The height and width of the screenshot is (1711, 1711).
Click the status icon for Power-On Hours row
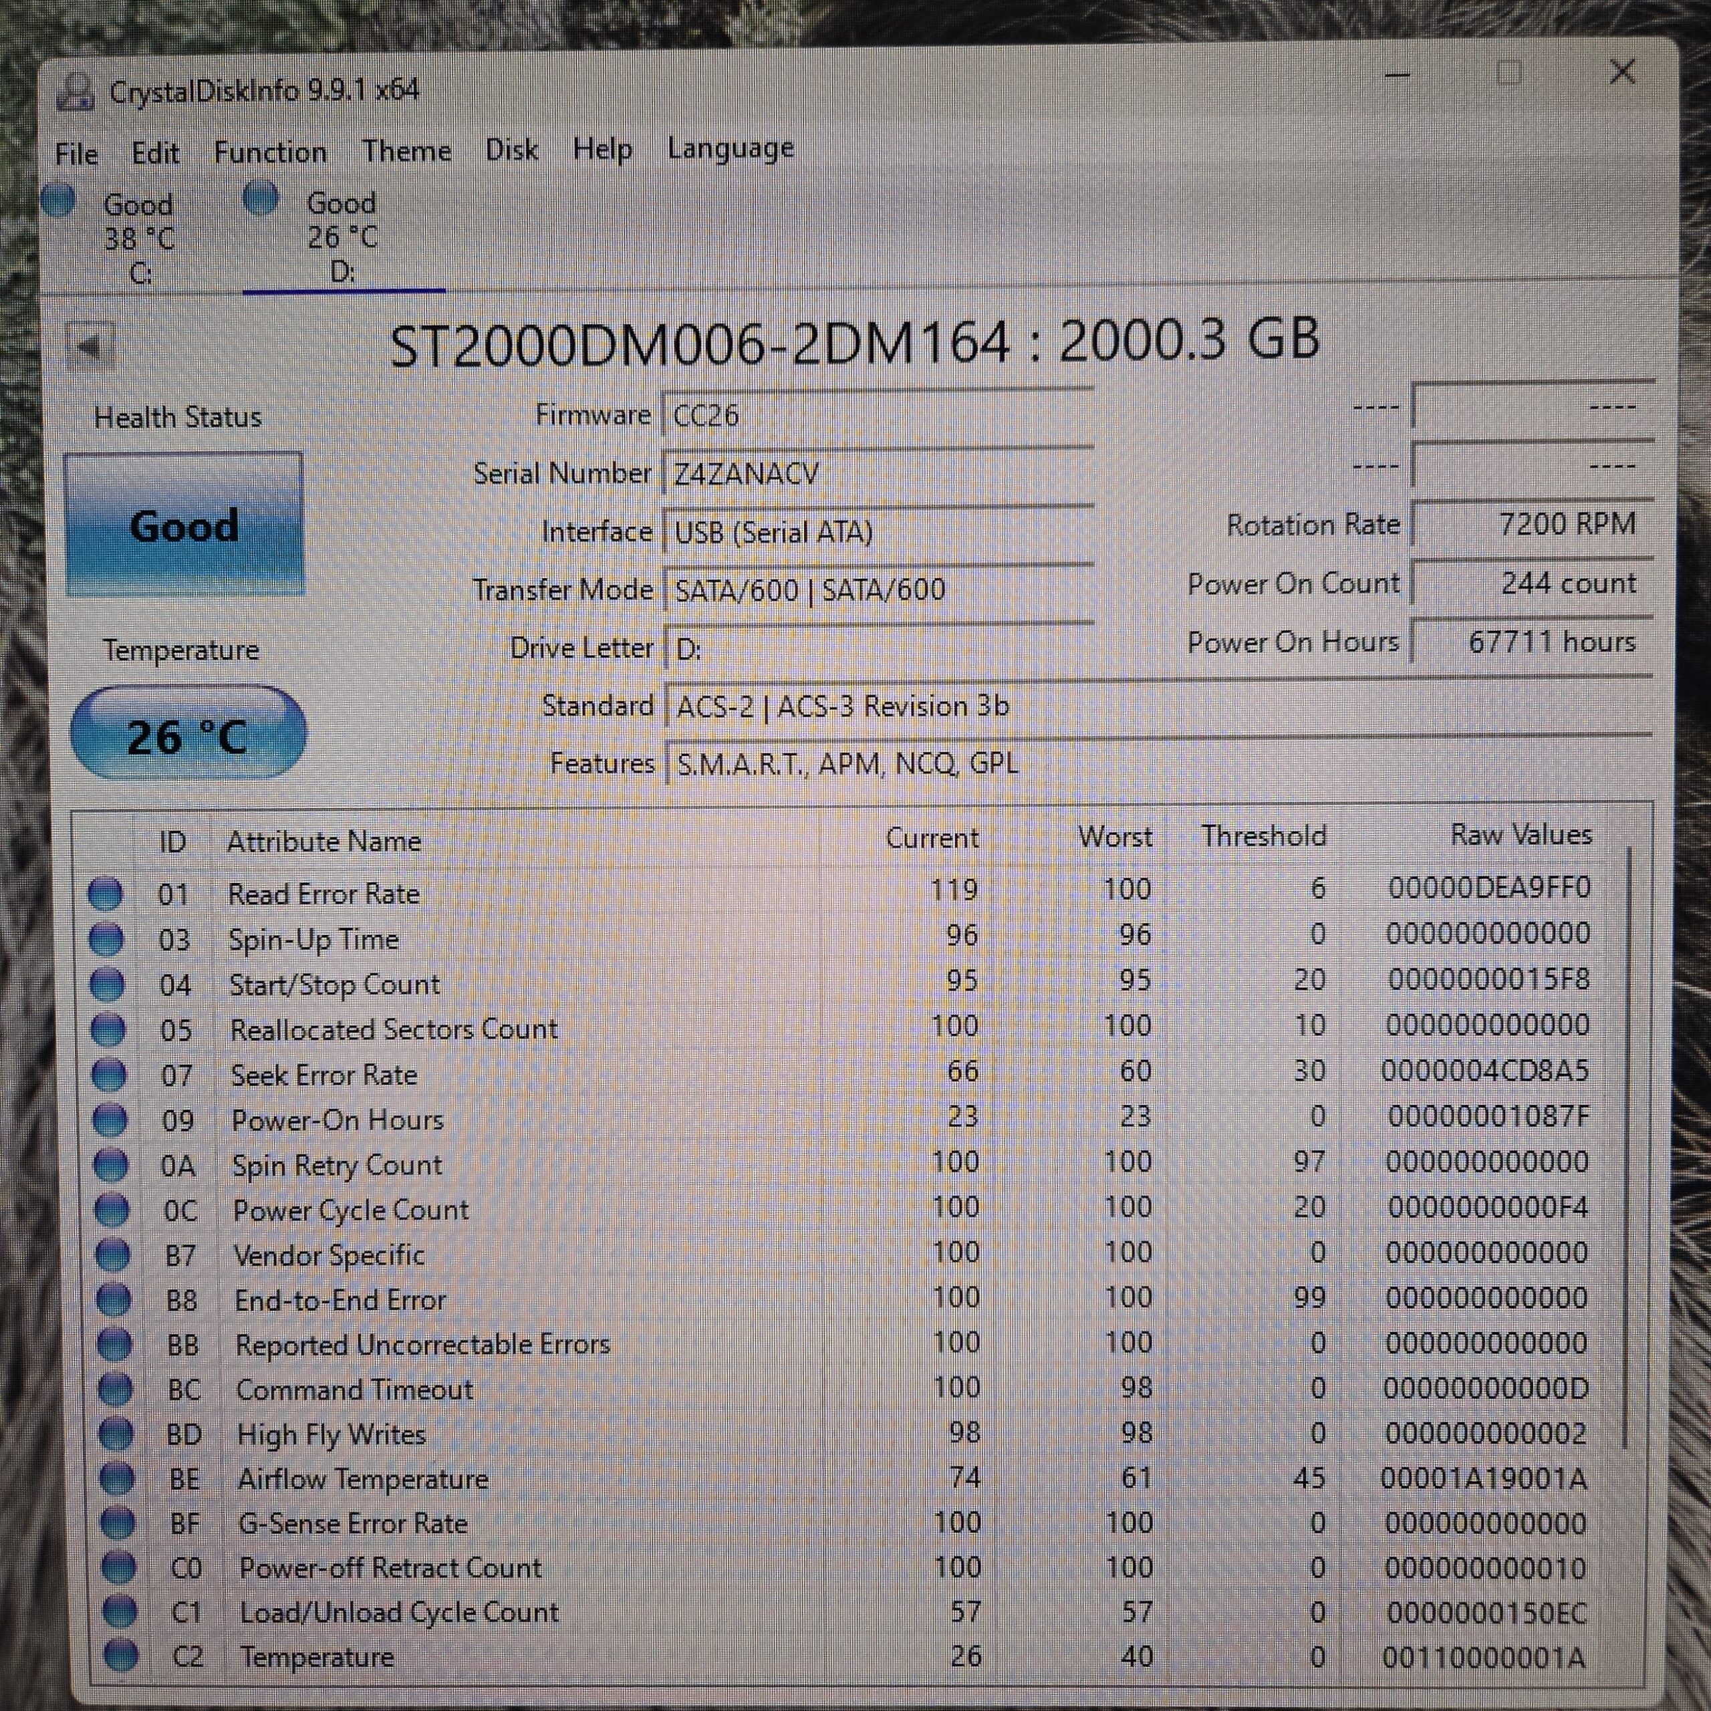tap(110, 1119)
